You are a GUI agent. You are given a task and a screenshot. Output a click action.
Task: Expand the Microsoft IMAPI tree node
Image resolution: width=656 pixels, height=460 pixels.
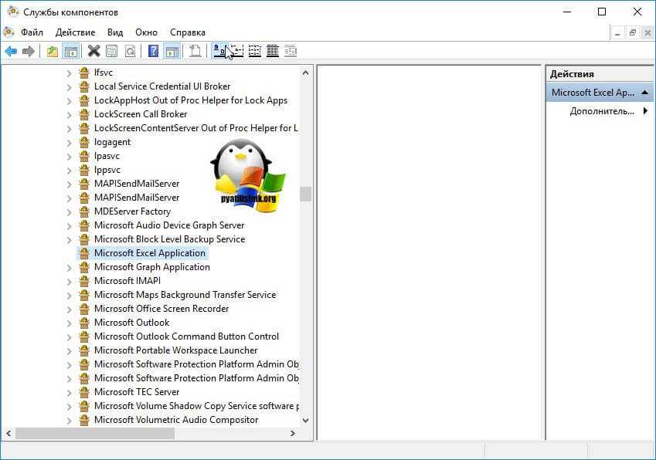69,281
